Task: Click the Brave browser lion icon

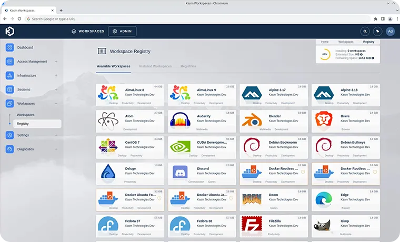Action: (x=324, y=120)
